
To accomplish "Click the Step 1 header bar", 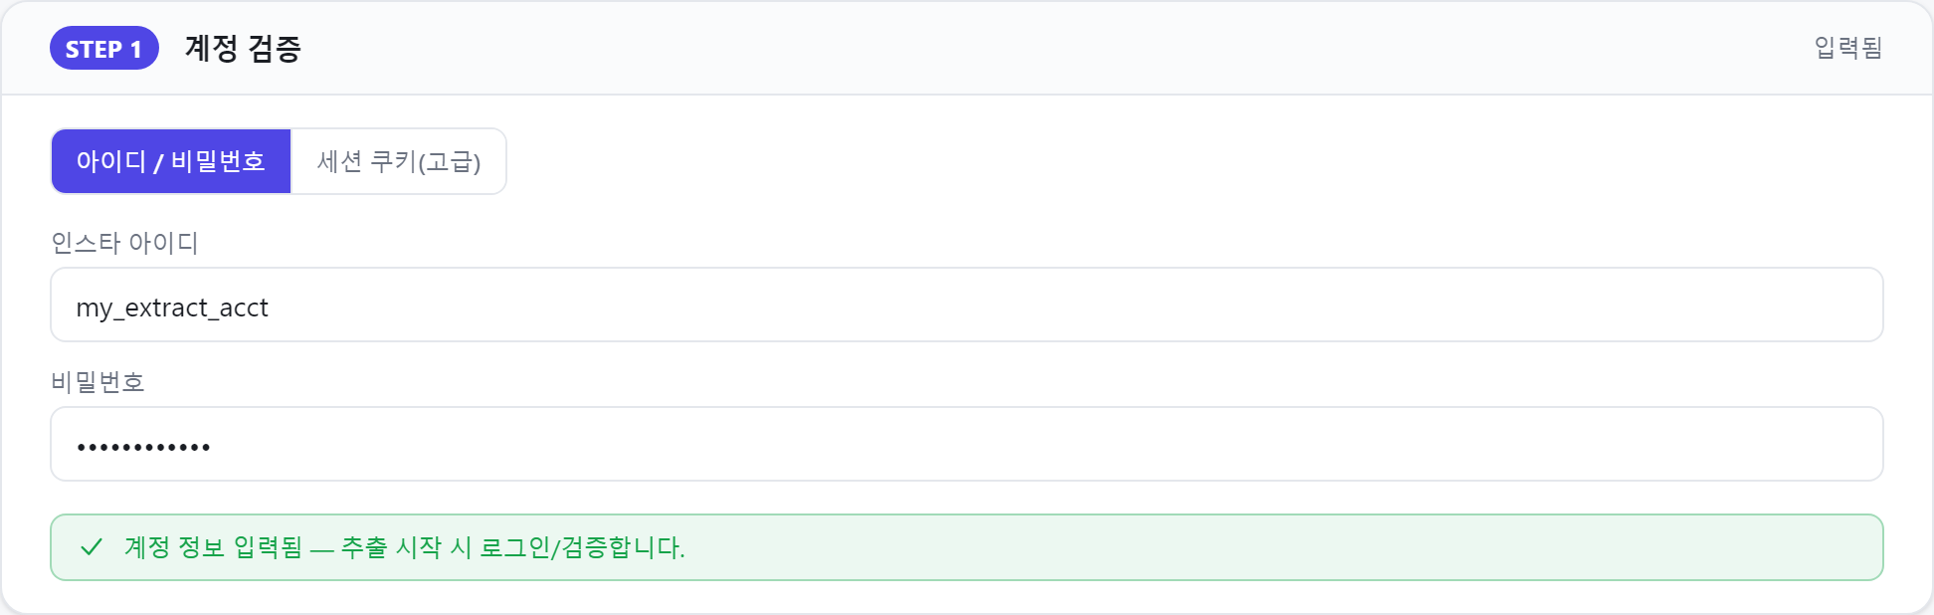I will (x=967, y=48).
